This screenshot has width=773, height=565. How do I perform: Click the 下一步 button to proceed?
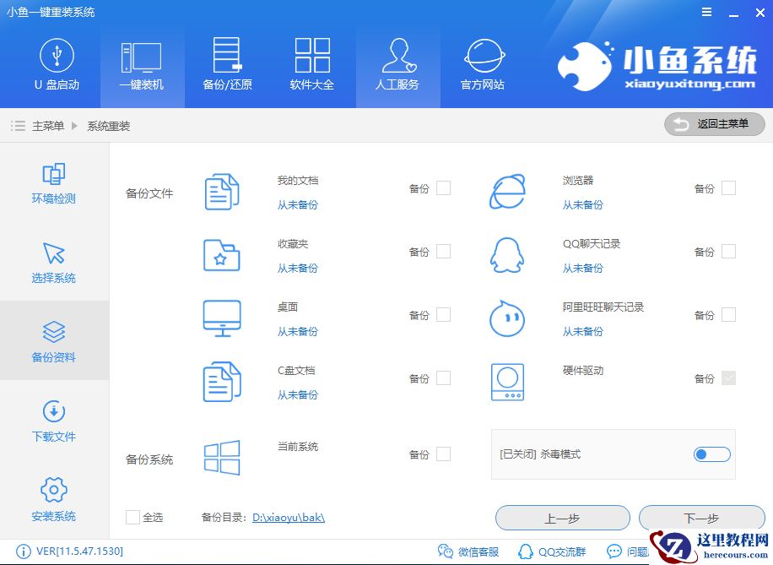point(701,518)
